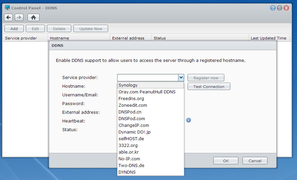Sort by Last Updated Time column header

tap(269, 38)
